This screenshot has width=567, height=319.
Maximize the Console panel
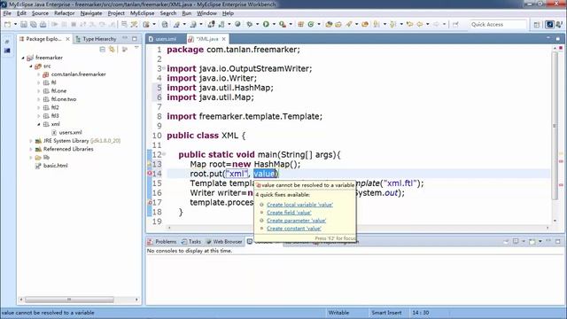click(x=557, y=241)
